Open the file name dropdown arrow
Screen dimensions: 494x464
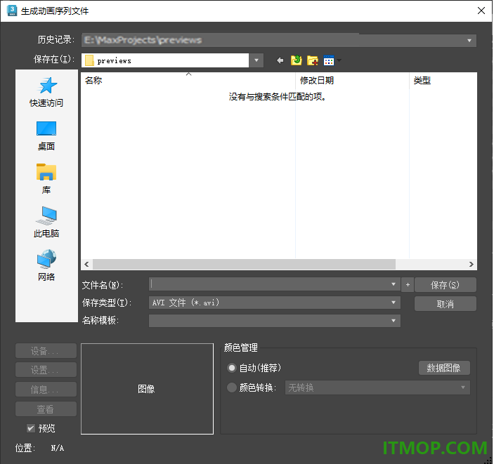click(394, 284)
